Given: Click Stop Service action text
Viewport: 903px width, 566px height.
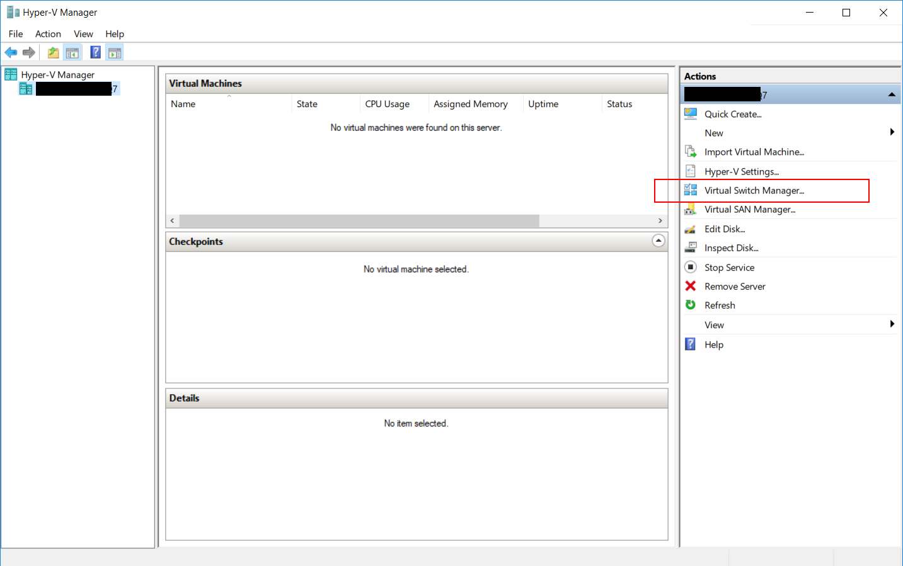Looking at the screenshot, I should 729,268.
